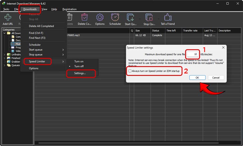
Task: Select Turn on in Speed Limiter submenu
Action: pos(79,61)
